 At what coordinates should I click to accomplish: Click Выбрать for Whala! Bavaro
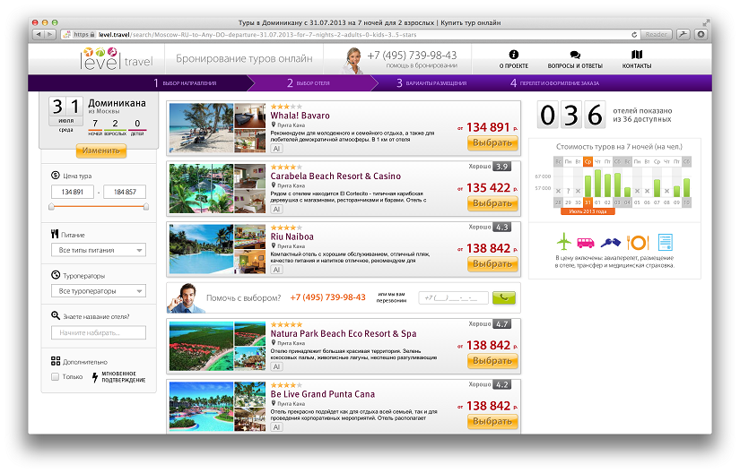pos(492,142)
